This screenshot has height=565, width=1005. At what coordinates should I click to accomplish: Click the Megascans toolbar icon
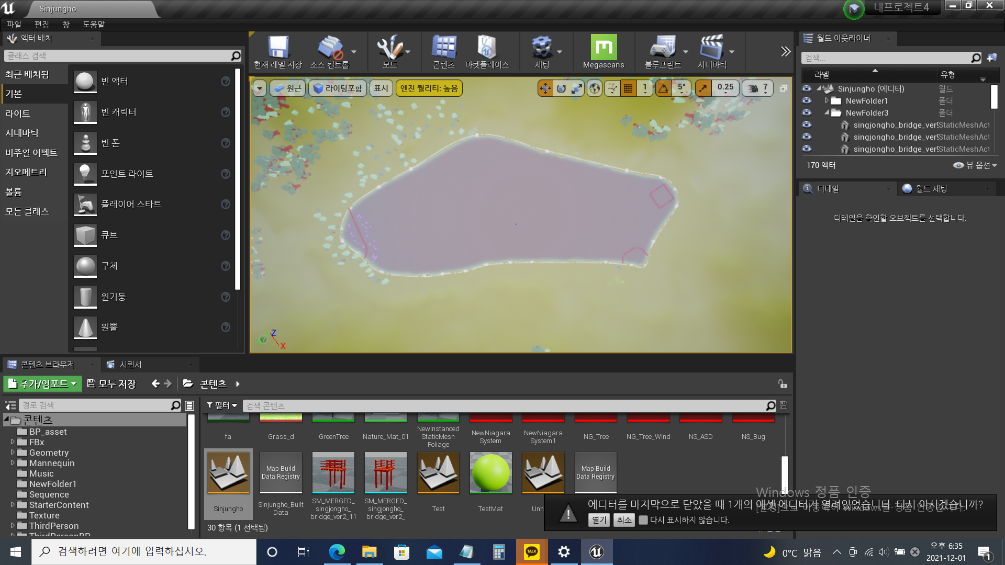[604, 48]
